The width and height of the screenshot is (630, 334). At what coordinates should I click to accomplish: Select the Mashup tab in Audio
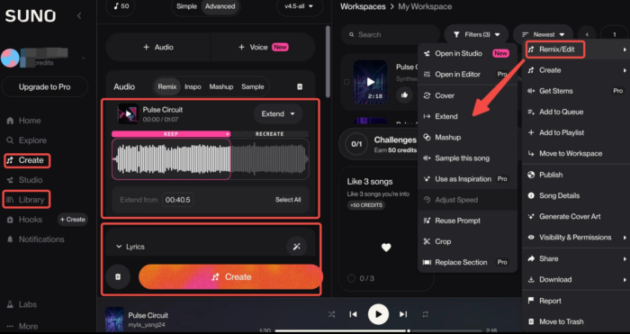pyautogui.click(x=221, y=86)
